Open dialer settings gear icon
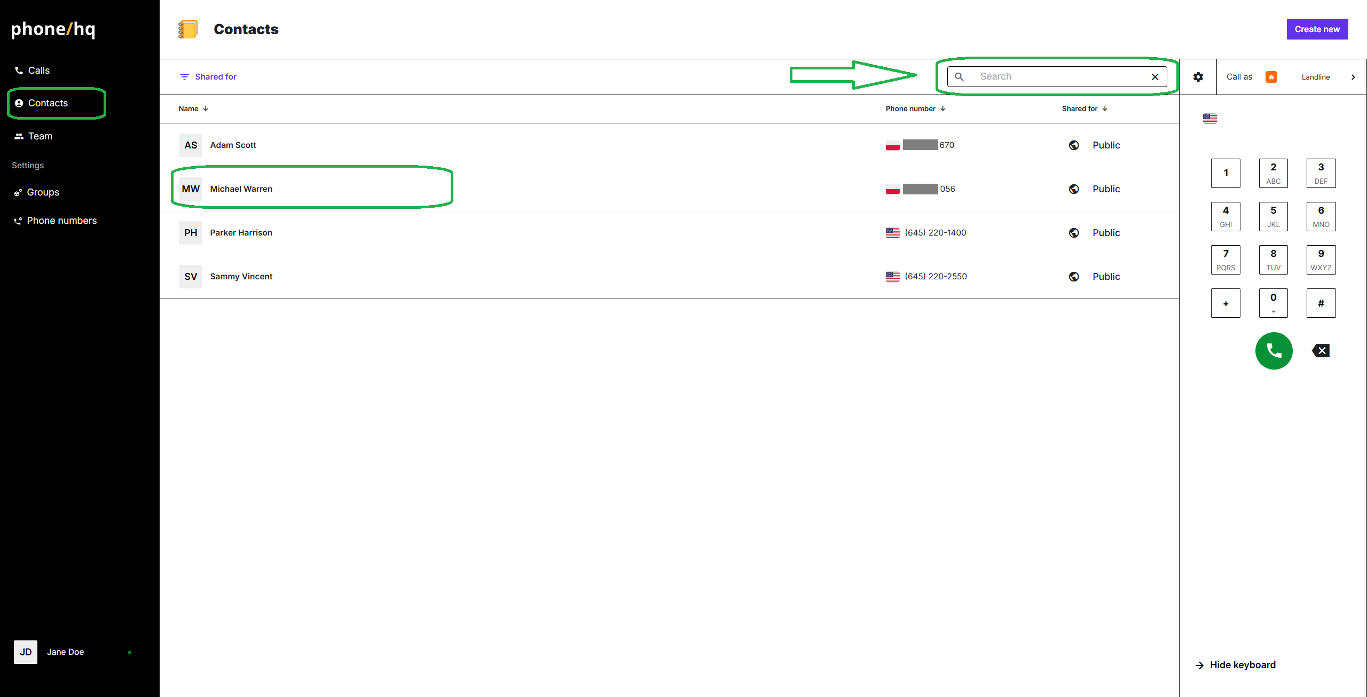Viewport: 1367px width, 697px height. [1198, 77]
